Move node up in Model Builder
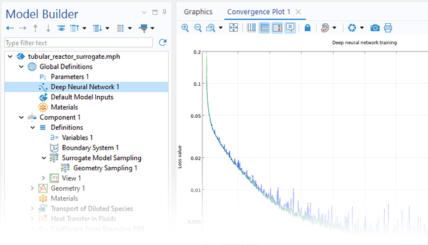 click(x=35, y=28)
